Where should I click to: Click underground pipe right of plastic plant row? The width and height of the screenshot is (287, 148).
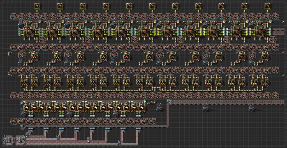click(151, 103)
